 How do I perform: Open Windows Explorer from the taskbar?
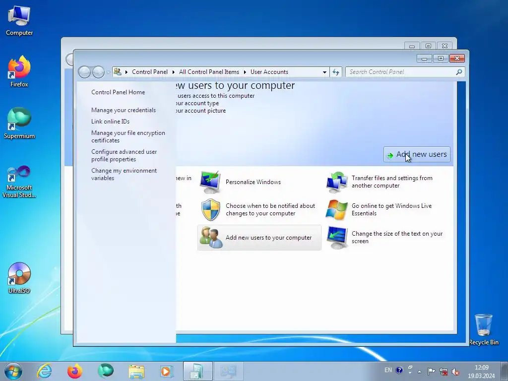(x=136, y=371)
